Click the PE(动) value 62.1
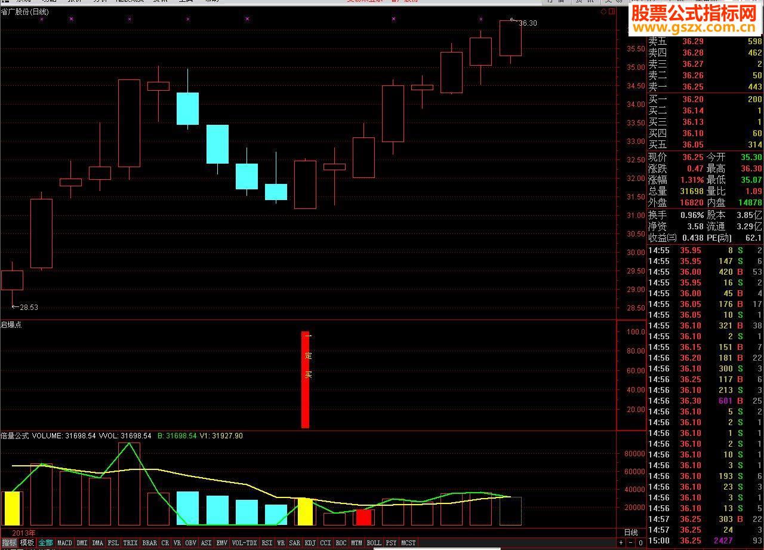The width and height of the screenshot is (764, 550). (754, 238)
